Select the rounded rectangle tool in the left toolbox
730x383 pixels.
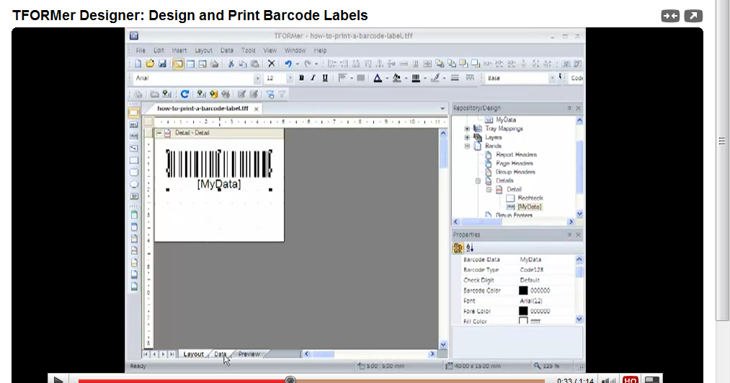(133, 172)
